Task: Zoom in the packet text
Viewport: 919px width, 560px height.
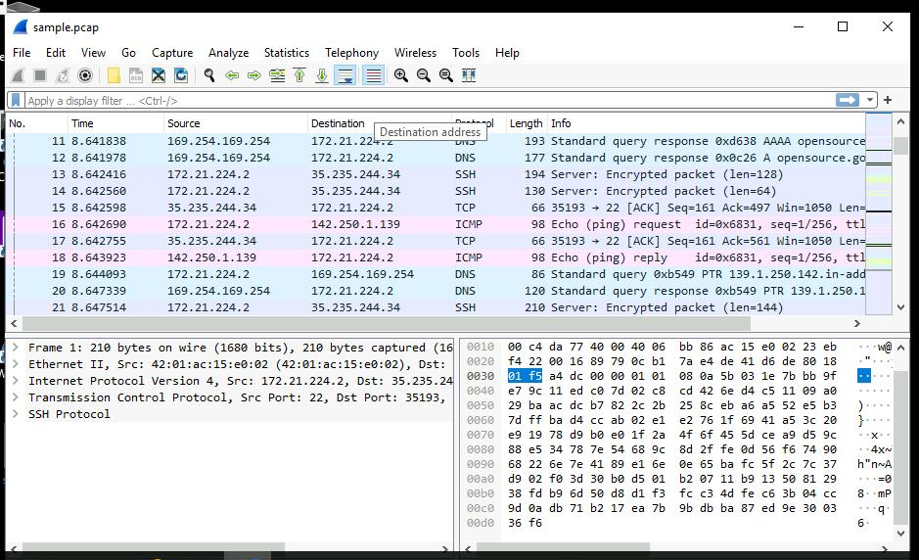Action: point(401,75)
